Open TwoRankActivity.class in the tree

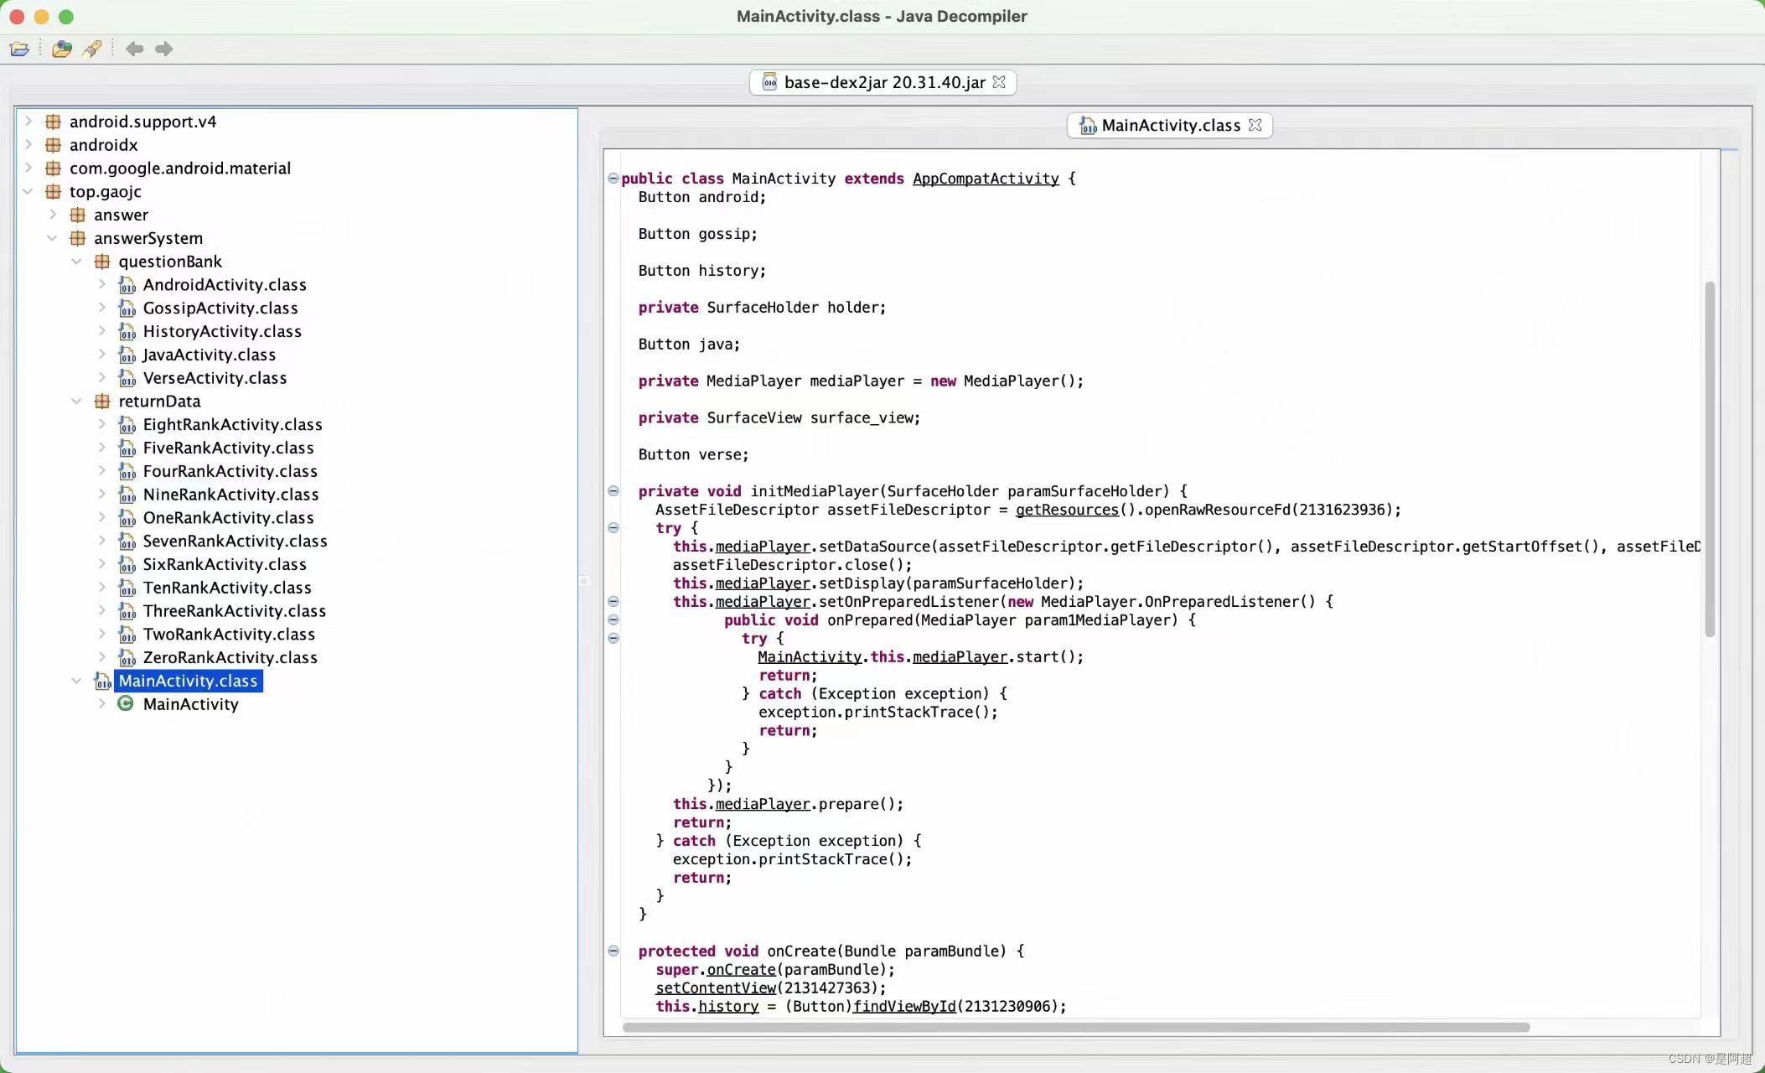[x=229, y=635]
